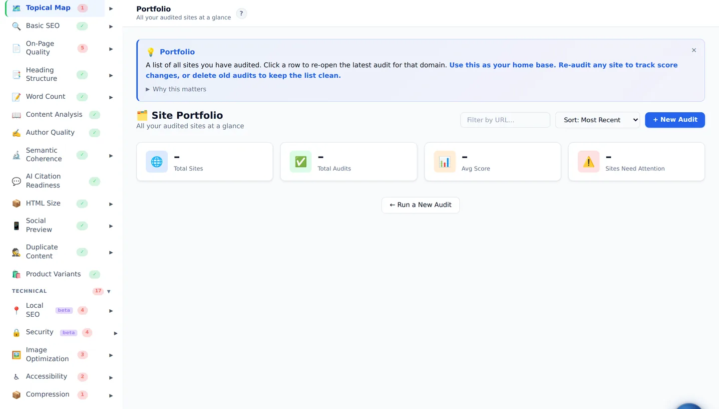Click the Accessibility red count badge
The image size is (719, 409).
click(x=82, y=377)
